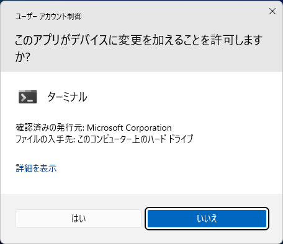The image size is (283, 244).
Task: Click the ユーザー アカウント制御 title text
Action: click(48, 17)
